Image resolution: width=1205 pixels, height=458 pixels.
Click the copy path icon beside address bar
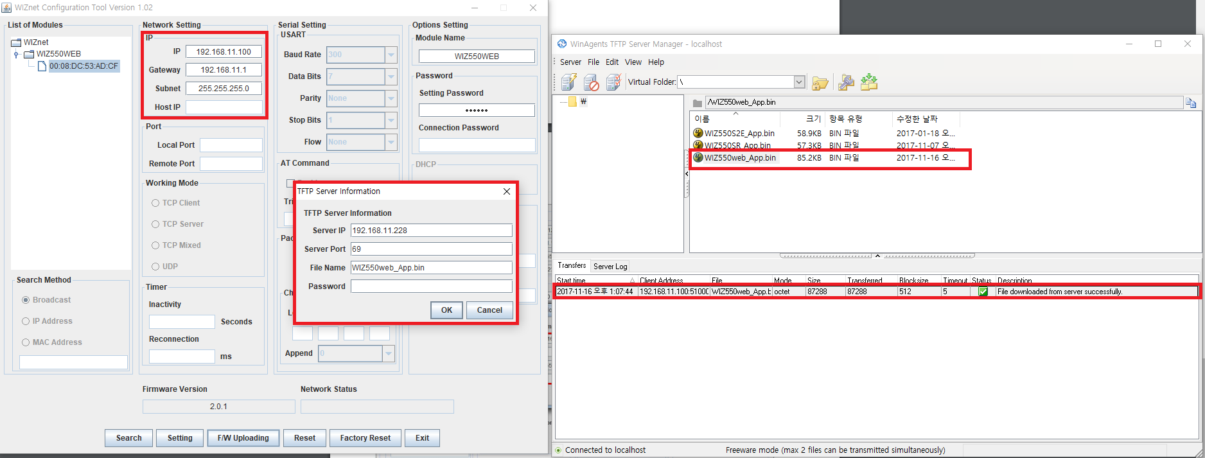pyautogui.click(x=1191, y=103)
